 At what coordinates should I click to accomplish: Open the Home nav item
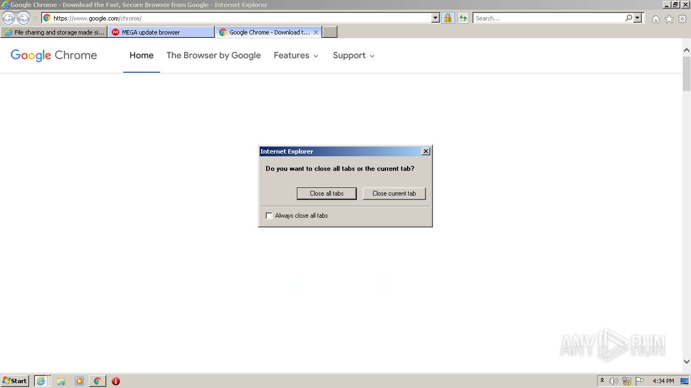[141, 56]
